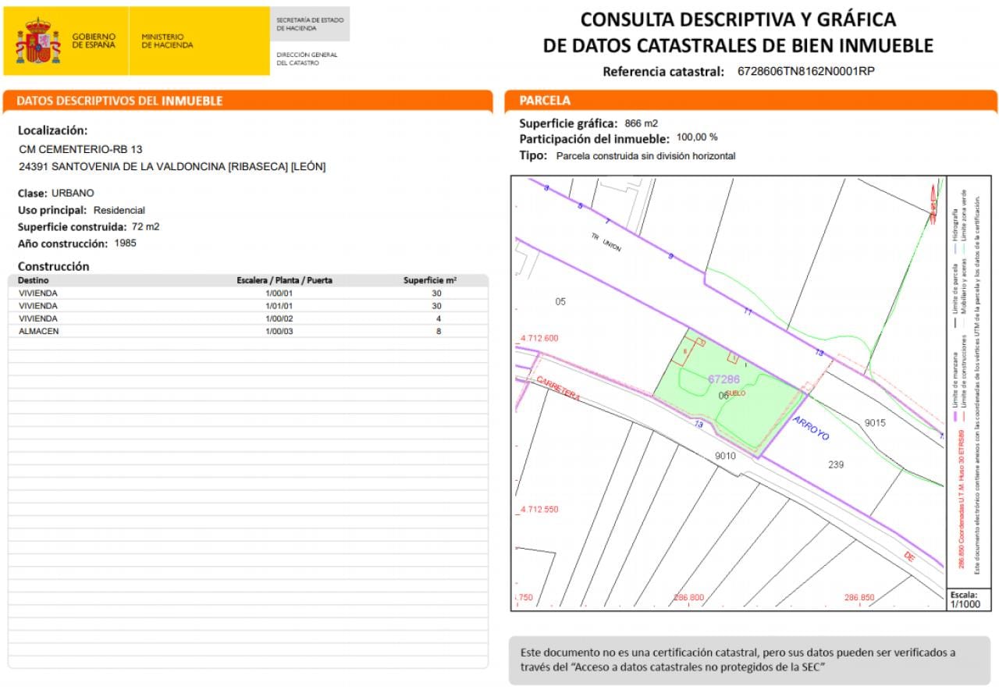
Task: Click the first VIVIENDA row 1/00/01
Action: coord(248,293)
